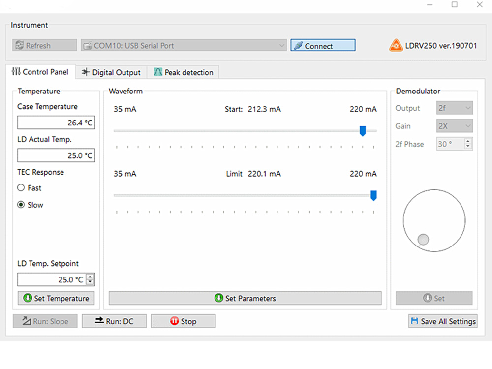Screen dimensions: 492x369
Task: Click Stop red button
Action: [183, 321]
